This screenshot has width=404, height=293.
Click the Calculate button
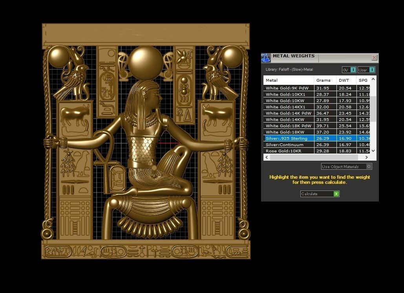(320, 194)
